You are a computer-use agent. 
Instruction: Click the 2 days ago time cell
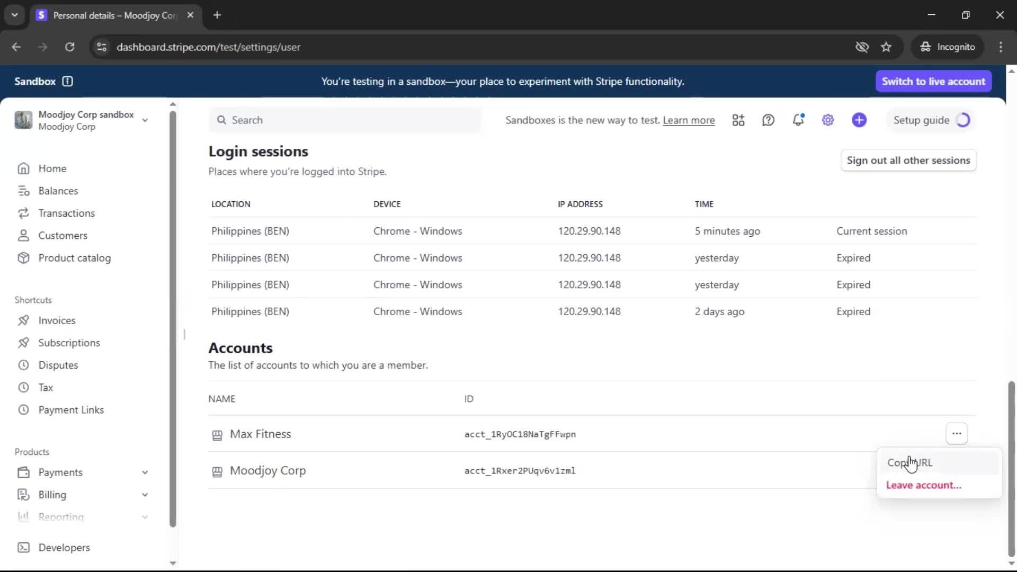click(x=719, y=312)
